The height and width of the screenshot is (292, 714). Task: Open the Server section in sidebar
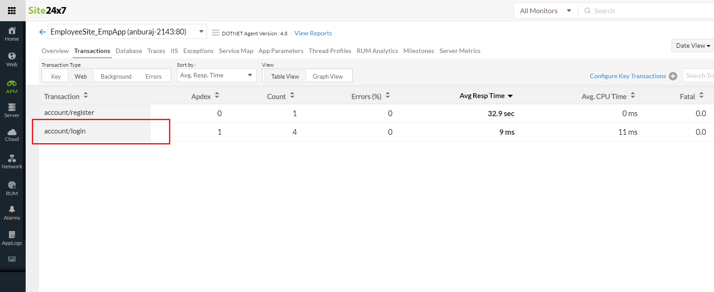pyautogui.click(x=12, y=110)
